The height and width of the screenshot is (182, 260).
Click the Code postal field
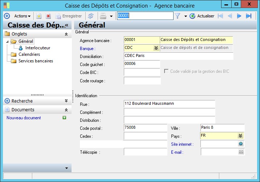click(x=145, y=128)
